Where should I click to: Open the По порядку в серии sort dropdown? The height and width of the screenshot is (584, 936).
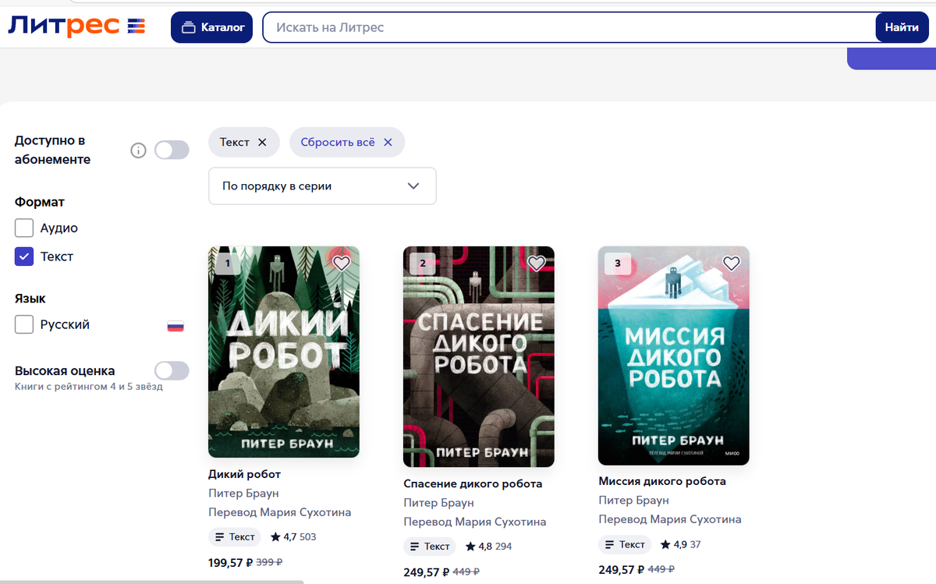click(322, 186)
